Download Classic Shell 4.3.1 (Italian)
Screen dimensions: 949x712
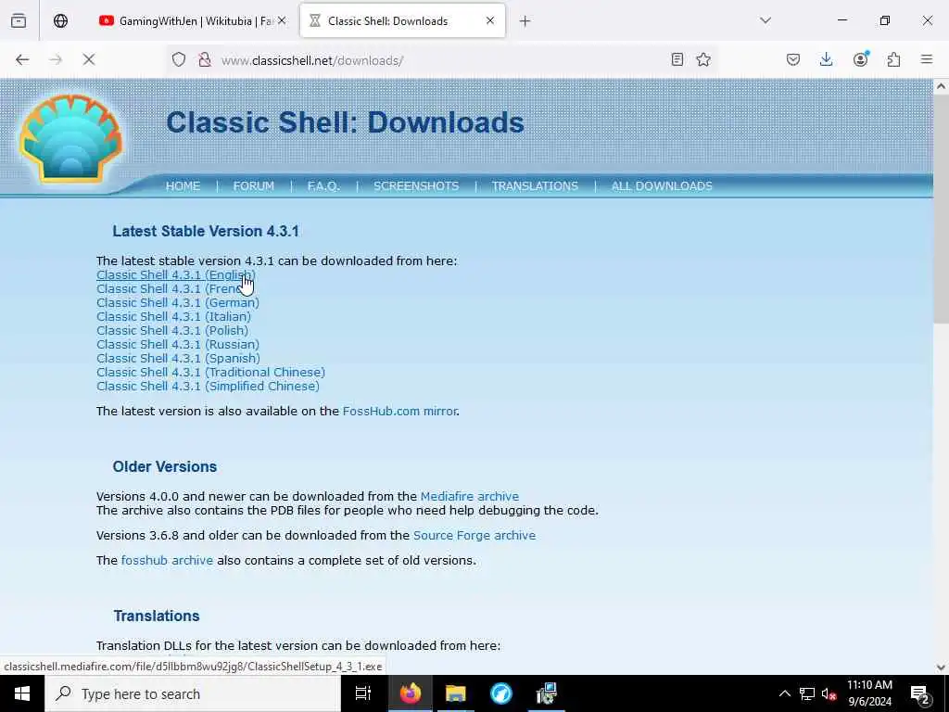(x=173, y=317)
